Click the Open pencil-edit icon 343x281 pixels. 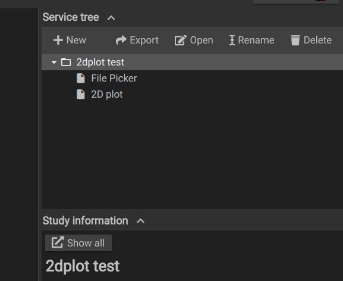tap(181, 40)
